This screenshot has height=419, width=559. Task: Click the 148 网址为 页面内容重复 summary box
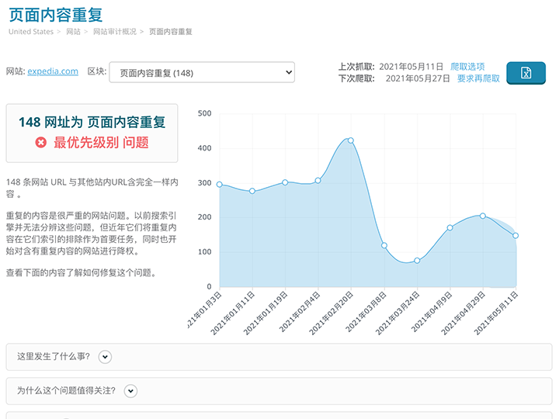pyautogui.click(x=92, y=133)
